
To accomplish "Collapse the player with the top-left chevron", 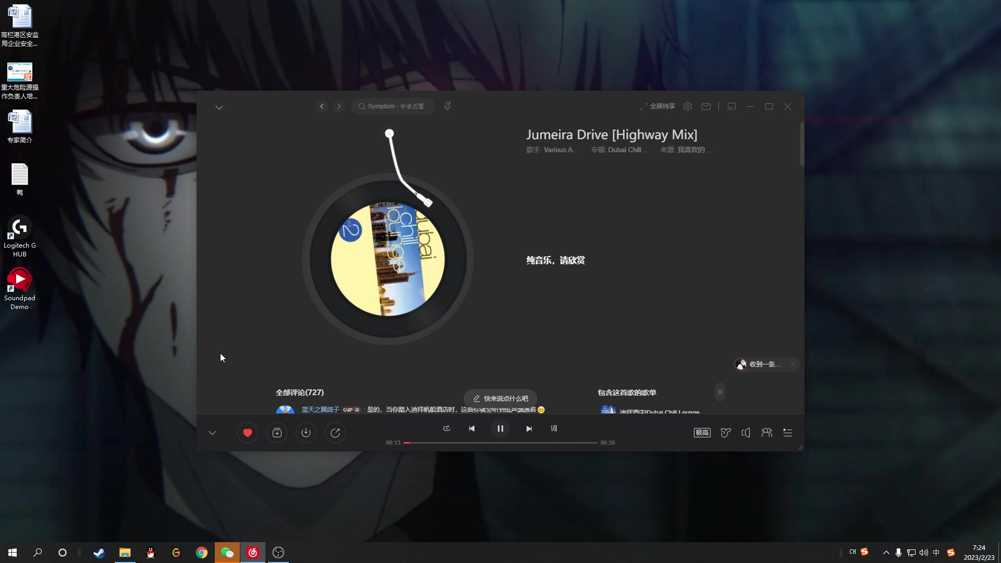I will [219, 107].
